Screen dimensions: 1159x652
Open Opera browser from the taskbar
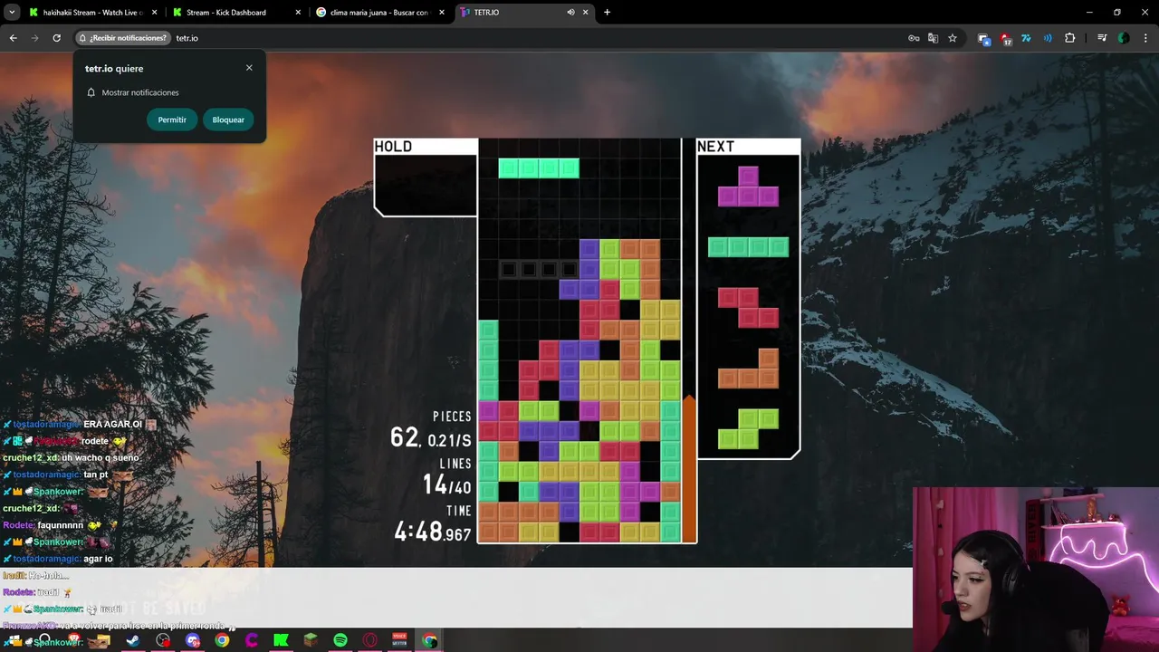369,640
